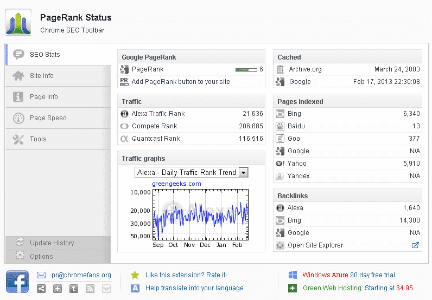
Task: Click Alexa backlinks count 1,640
Action: [411, 208]
